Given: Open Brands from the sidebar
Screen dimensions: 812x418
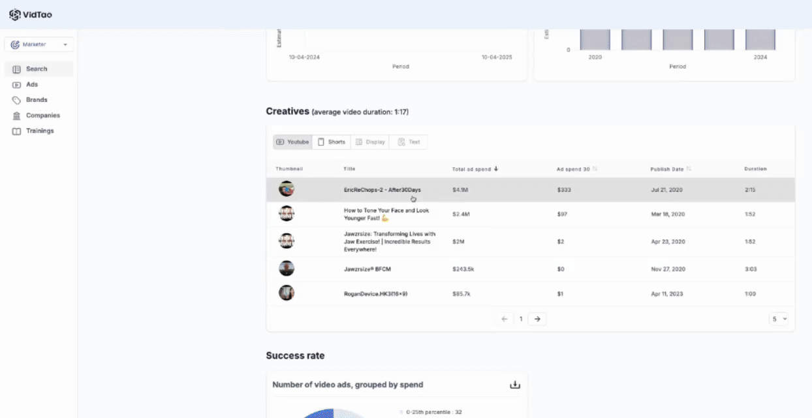Looking at the screenshot, I should (x=37, y=100).
